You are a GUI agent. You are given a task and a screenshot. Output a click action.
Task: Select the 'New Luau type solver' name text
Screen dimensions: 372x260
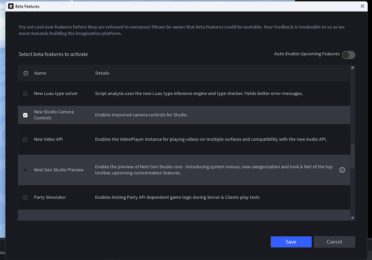(x=56, y=94)
